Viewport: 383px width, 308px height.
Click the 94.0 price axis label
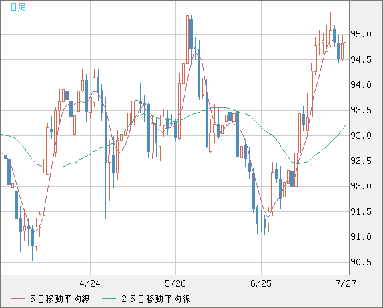(x=361, y=85)
